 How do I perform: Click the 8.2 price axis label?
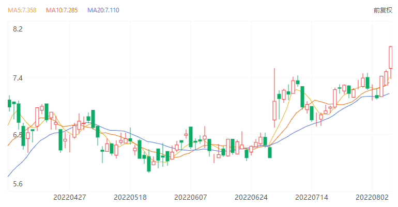pos(18,29)
